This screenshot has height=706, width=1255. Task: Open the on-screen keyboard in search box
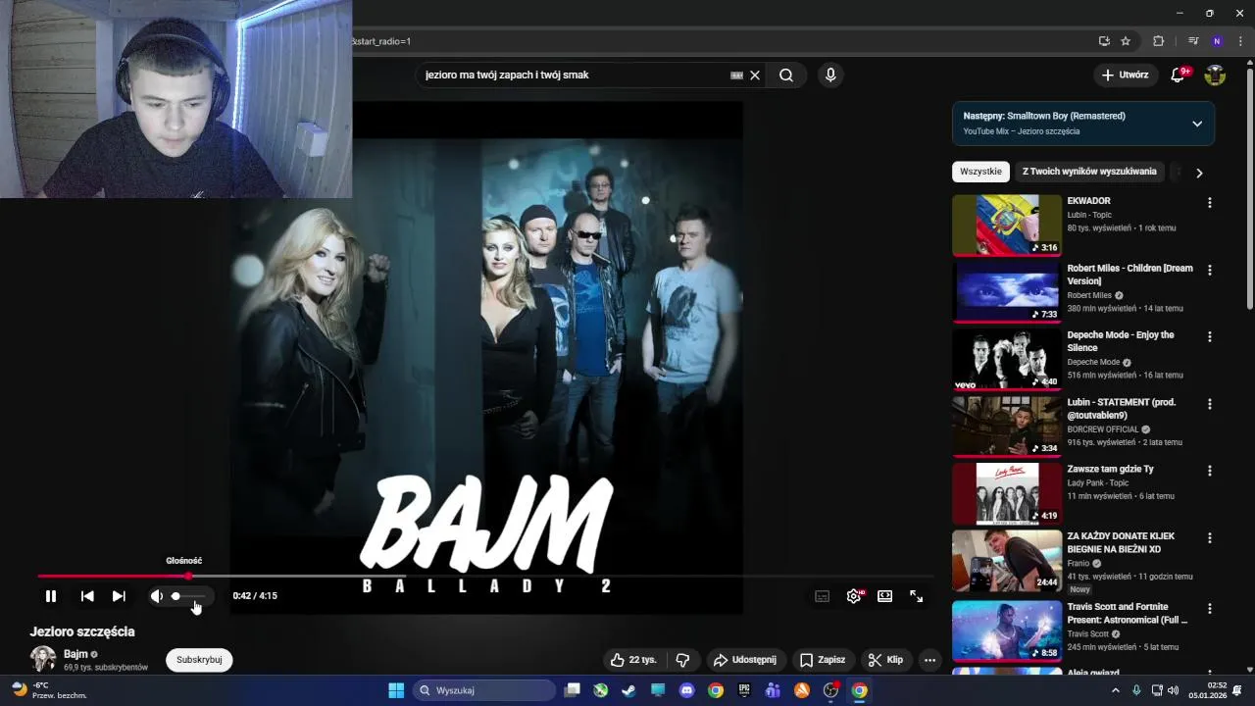(736, 76)
